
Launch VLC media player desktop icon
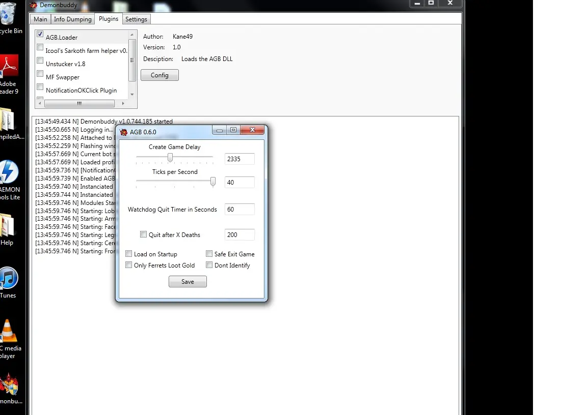(8, 332)
